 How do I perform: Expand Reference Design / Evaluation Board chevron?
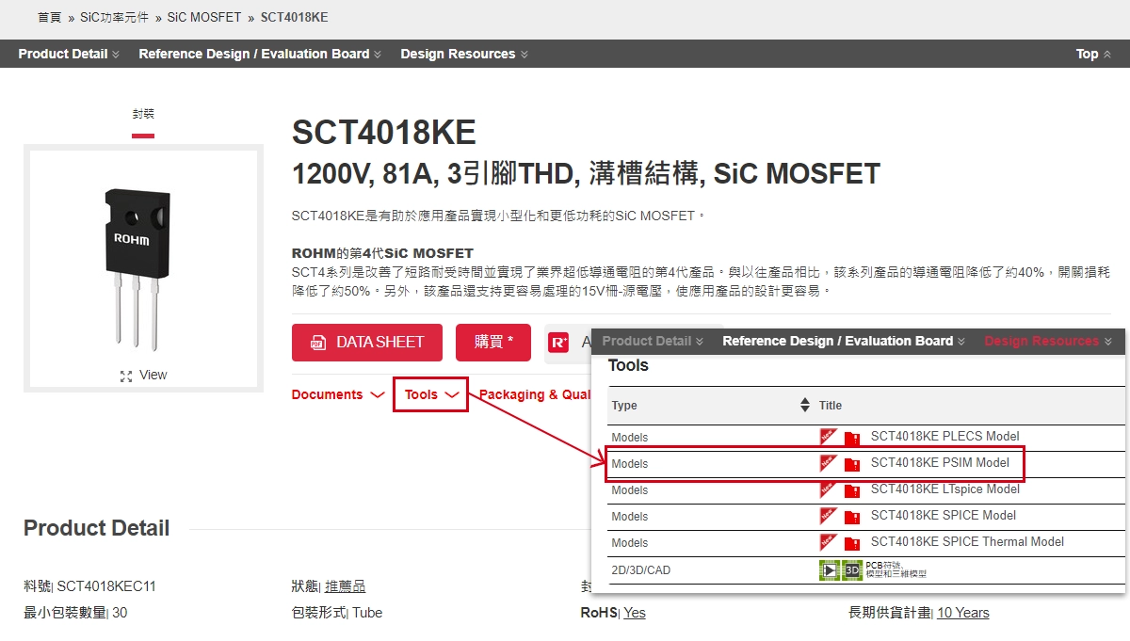pos(378,55)
